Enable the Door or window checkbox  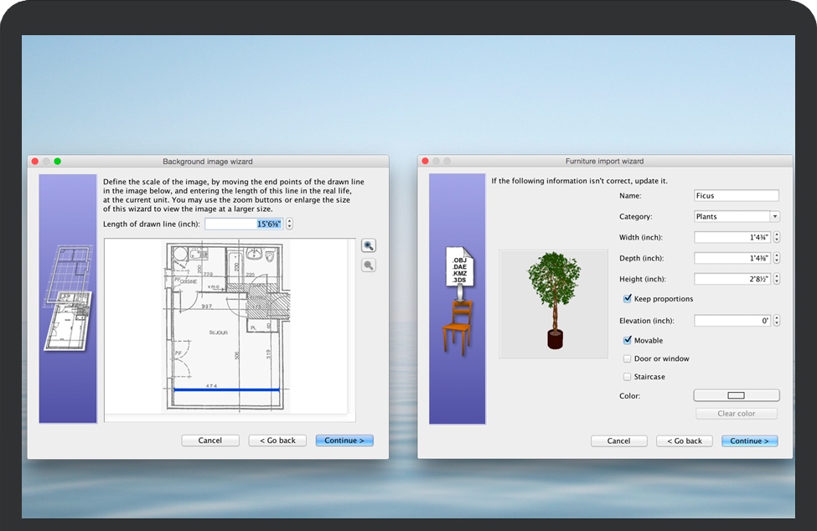(628, 358)
